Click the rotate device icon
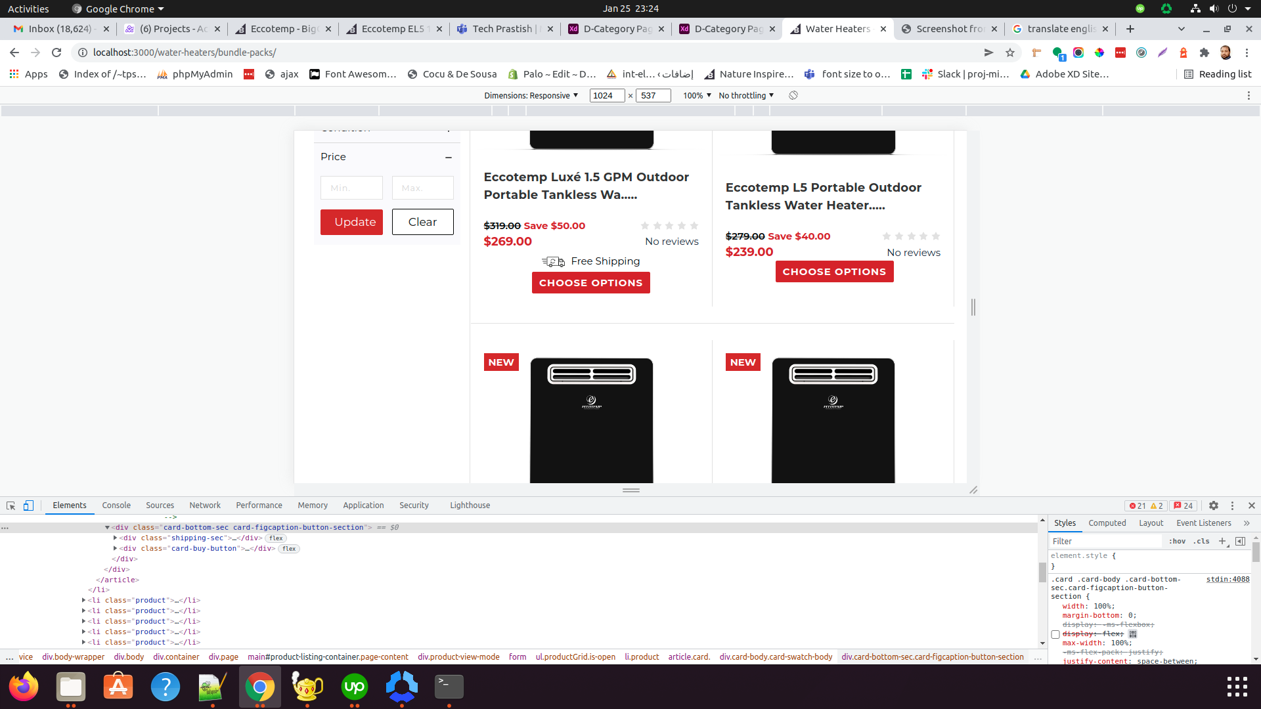Screen dimensions: 1261x709 point(793,95)
